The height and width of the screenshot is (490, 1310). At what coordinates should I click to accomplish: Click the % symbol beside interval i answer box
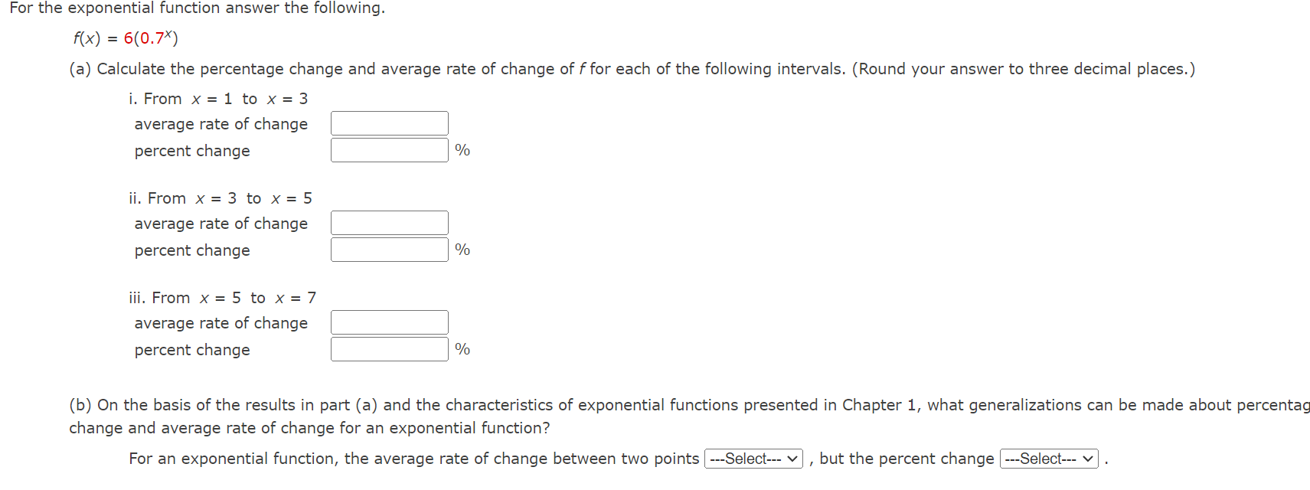pos(462,150)
